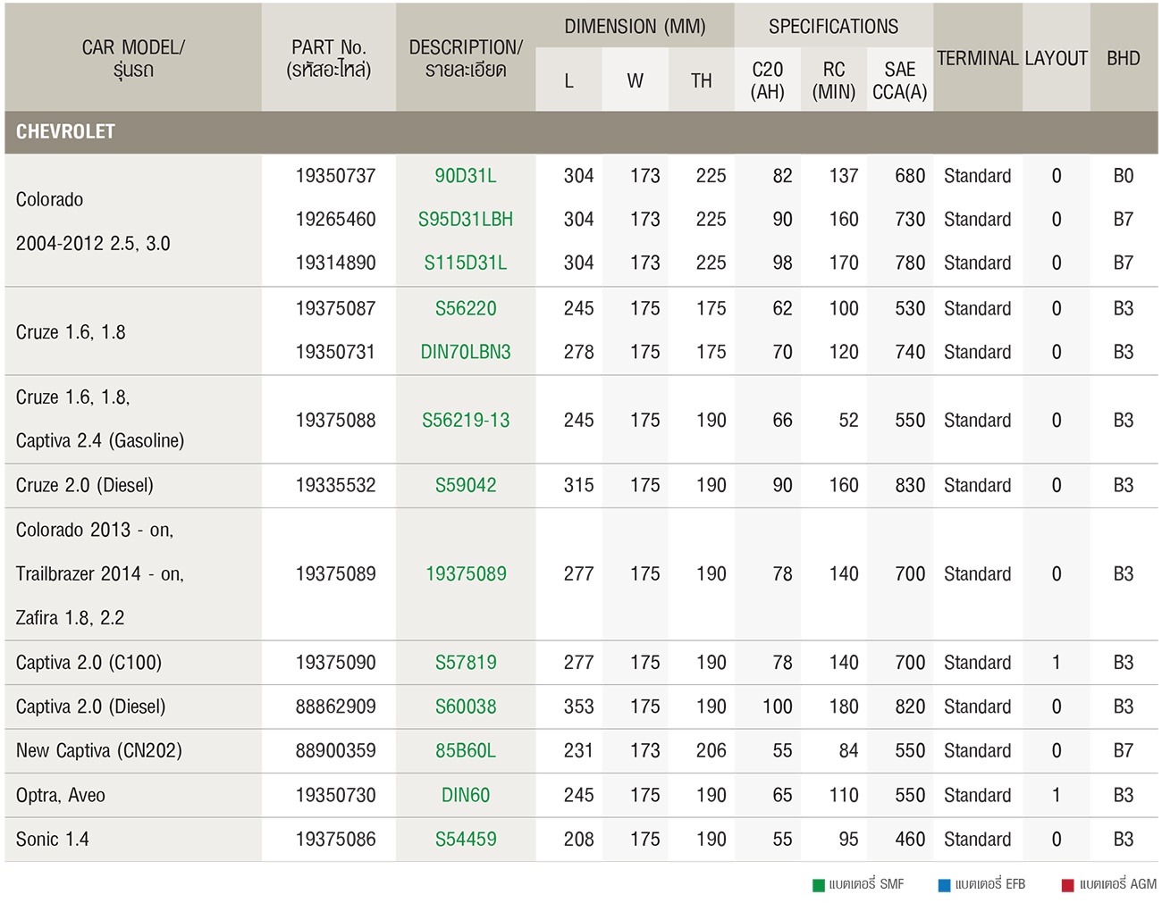Click the blue EFB battery legend swatch

click(944, 885)
